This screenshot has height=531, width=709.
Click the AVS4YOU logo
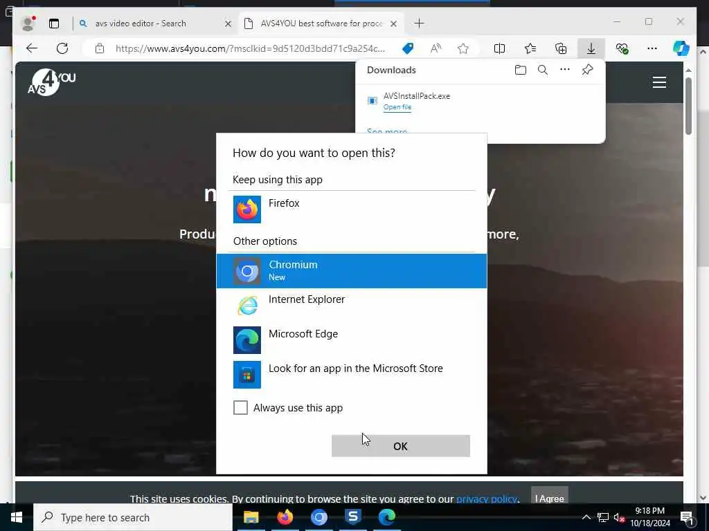pyautogui.click(x=51, y=82)
